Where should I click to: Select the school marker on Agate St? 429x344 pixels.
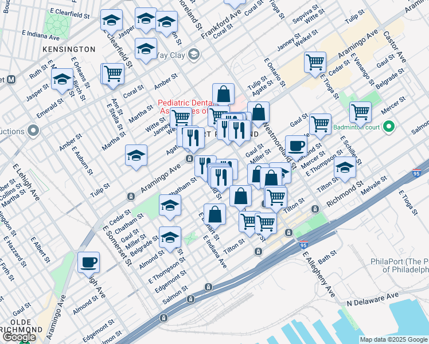click(x=136, y=156)
